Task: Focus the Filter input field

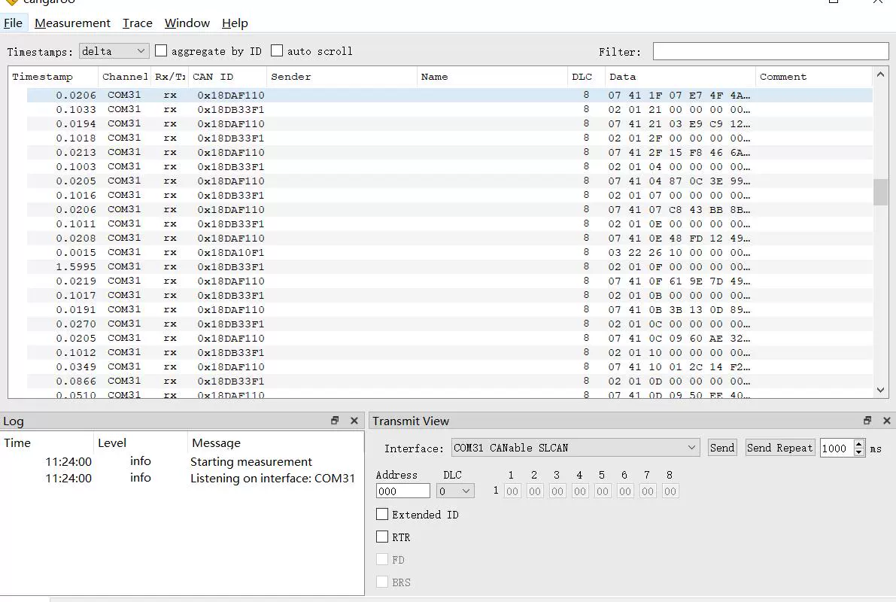Action: (x=770, y=51)
